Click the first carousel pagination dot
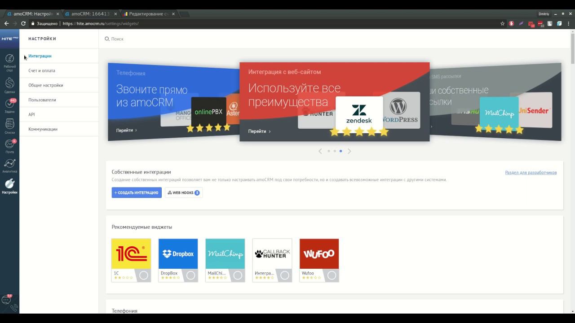575x323 pixels. [329, 151]
